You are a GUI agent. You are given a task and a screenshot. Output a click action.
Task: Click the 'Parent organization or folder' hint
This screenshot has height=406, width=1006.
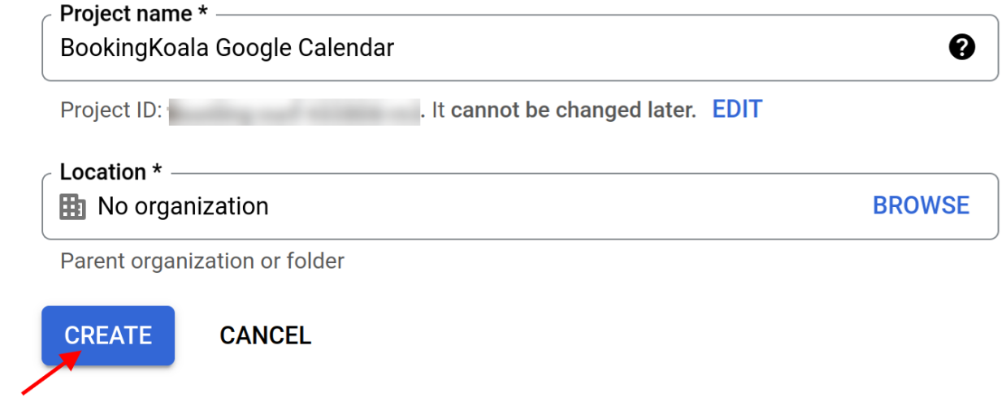tap(202, 261)
